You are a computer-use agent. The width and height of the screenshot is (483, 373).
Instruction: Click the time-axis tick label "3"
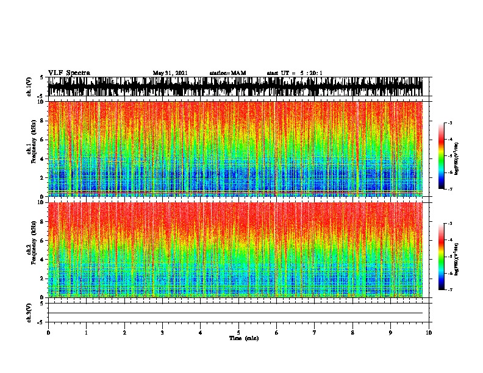click(162, 333)
